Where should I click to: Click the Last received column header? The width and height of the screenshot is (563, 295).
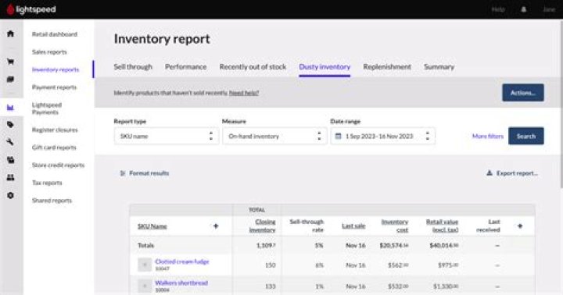point(488,226)
